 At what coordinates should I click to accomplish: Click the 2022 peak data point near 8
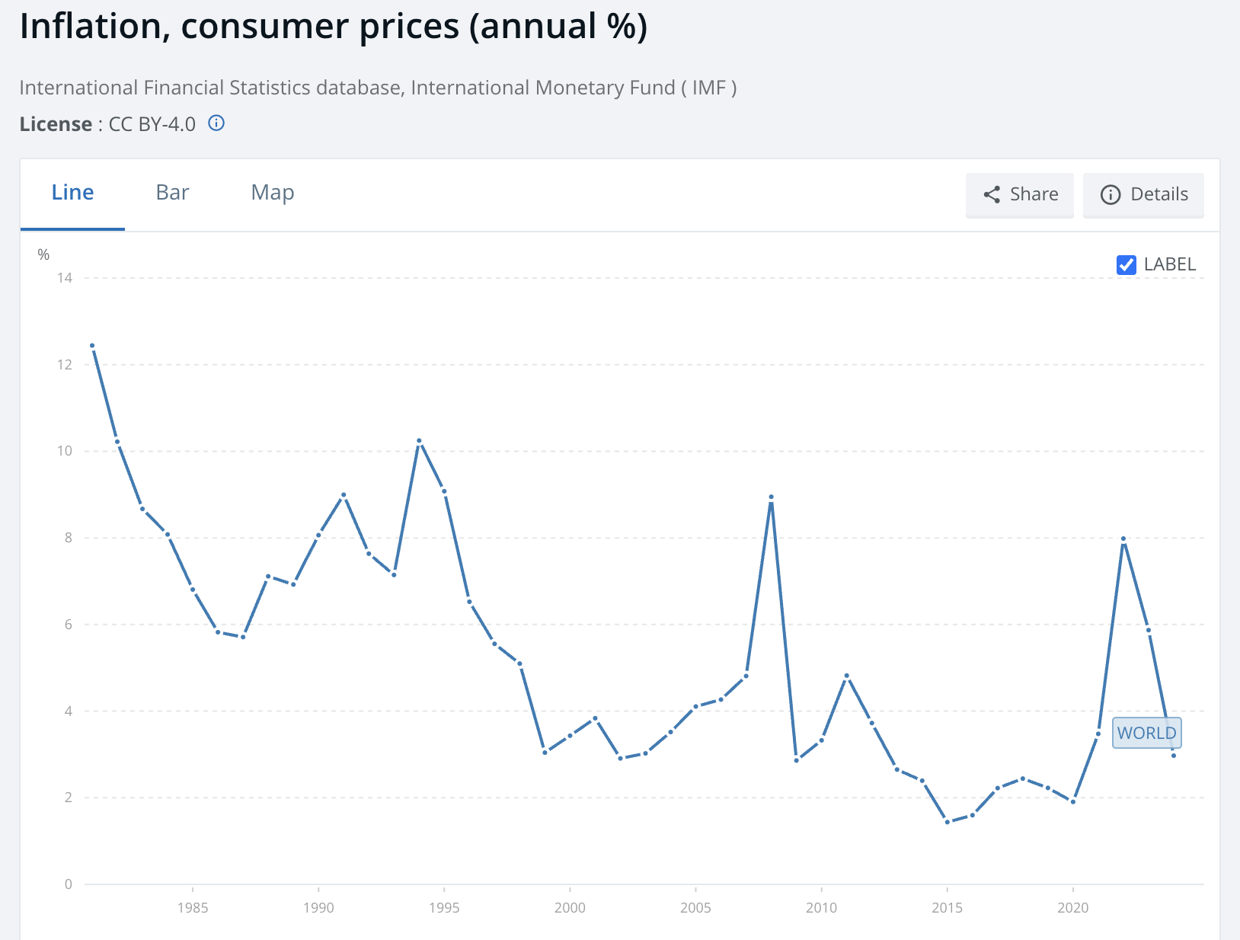pos(1123,537)
